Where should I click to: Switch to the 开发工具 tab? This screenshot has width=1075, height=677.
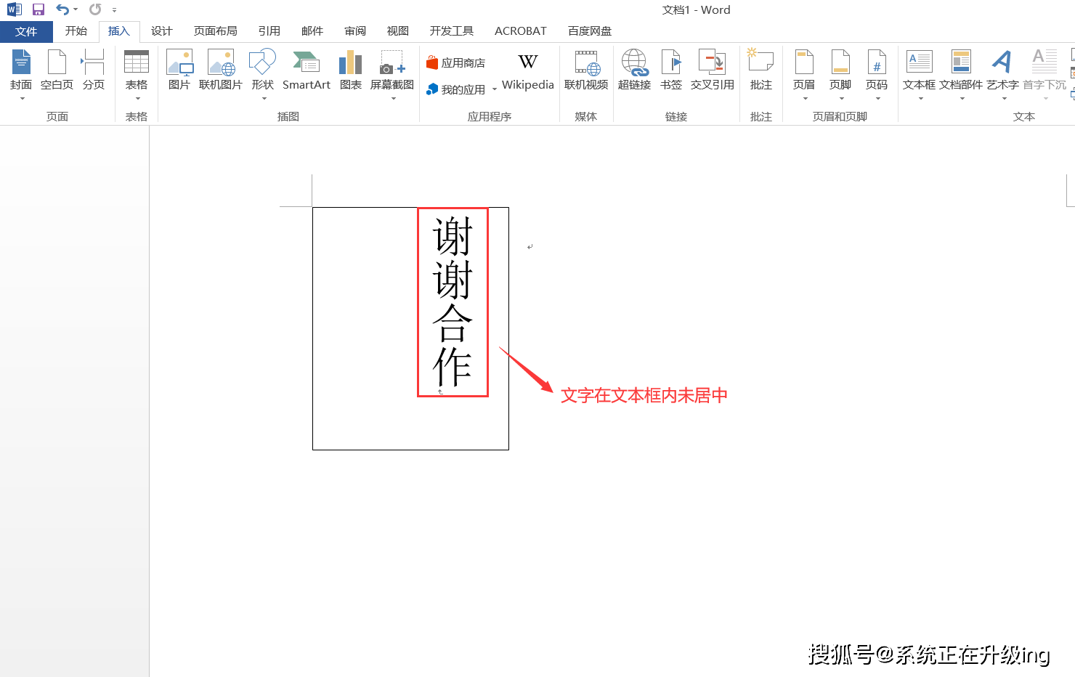pos(452,31)
